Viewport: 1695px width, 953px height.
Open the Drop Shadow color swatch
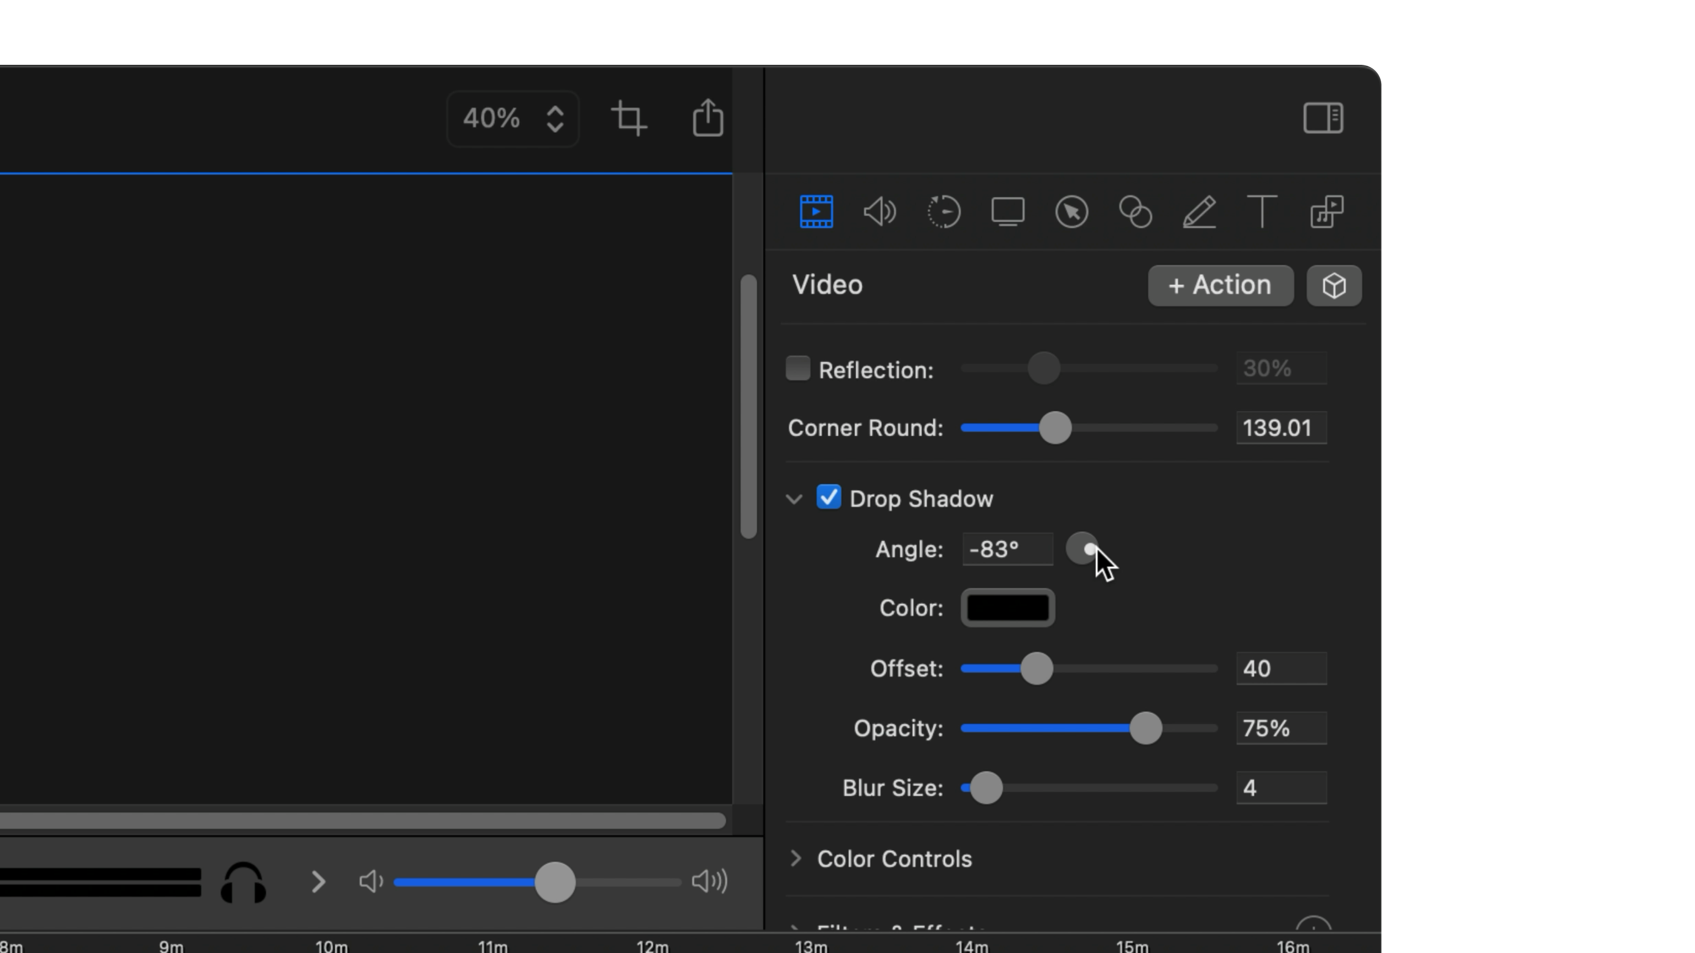point(1007,608)
